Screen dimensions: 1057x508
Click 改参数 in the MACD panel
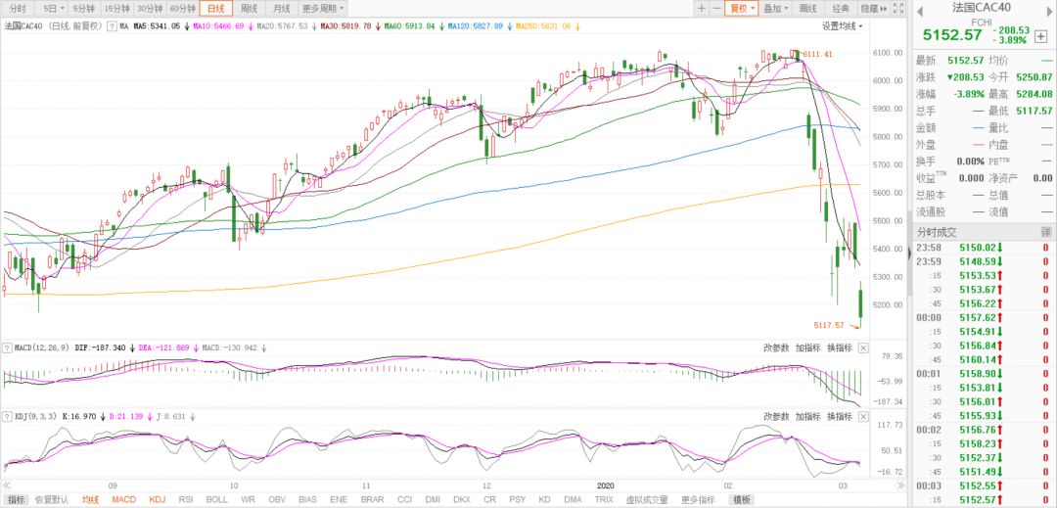(x=776, y=346)
